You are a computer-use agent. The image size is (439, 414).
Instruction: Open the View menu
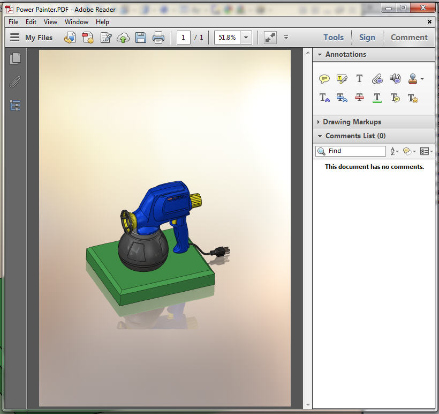(x=50, y=22)
